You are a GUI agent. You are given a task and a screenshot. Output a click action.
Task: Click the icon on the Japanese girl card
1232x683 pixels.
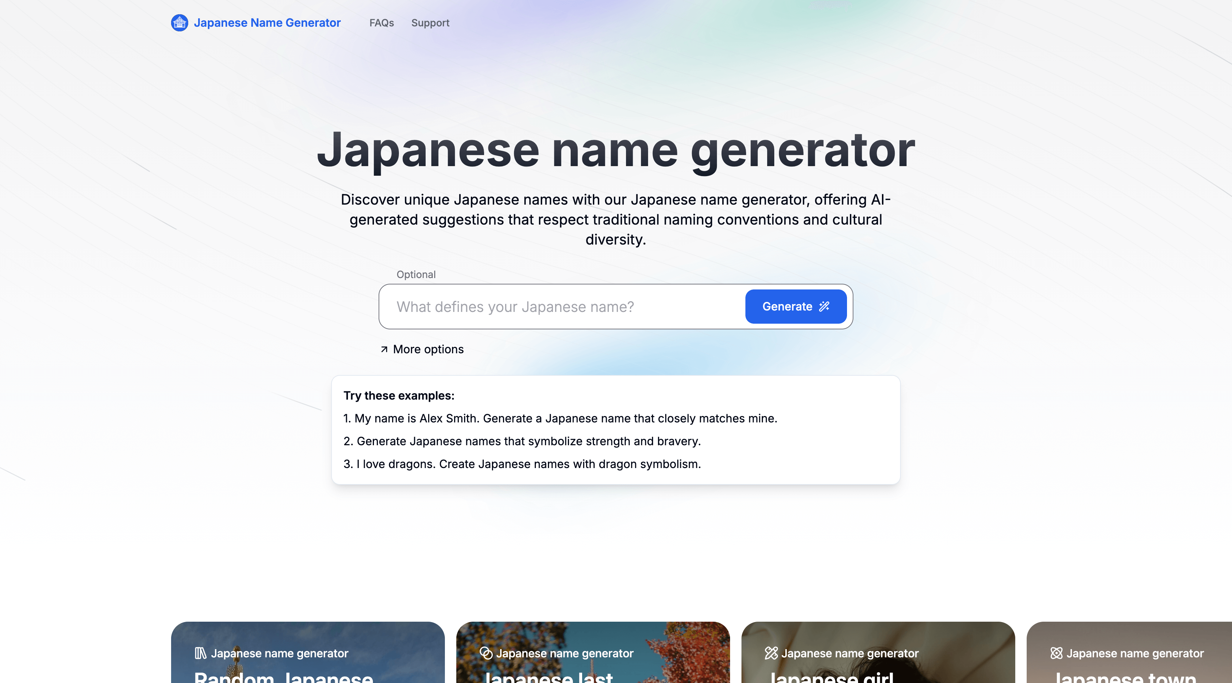(771, 653)
